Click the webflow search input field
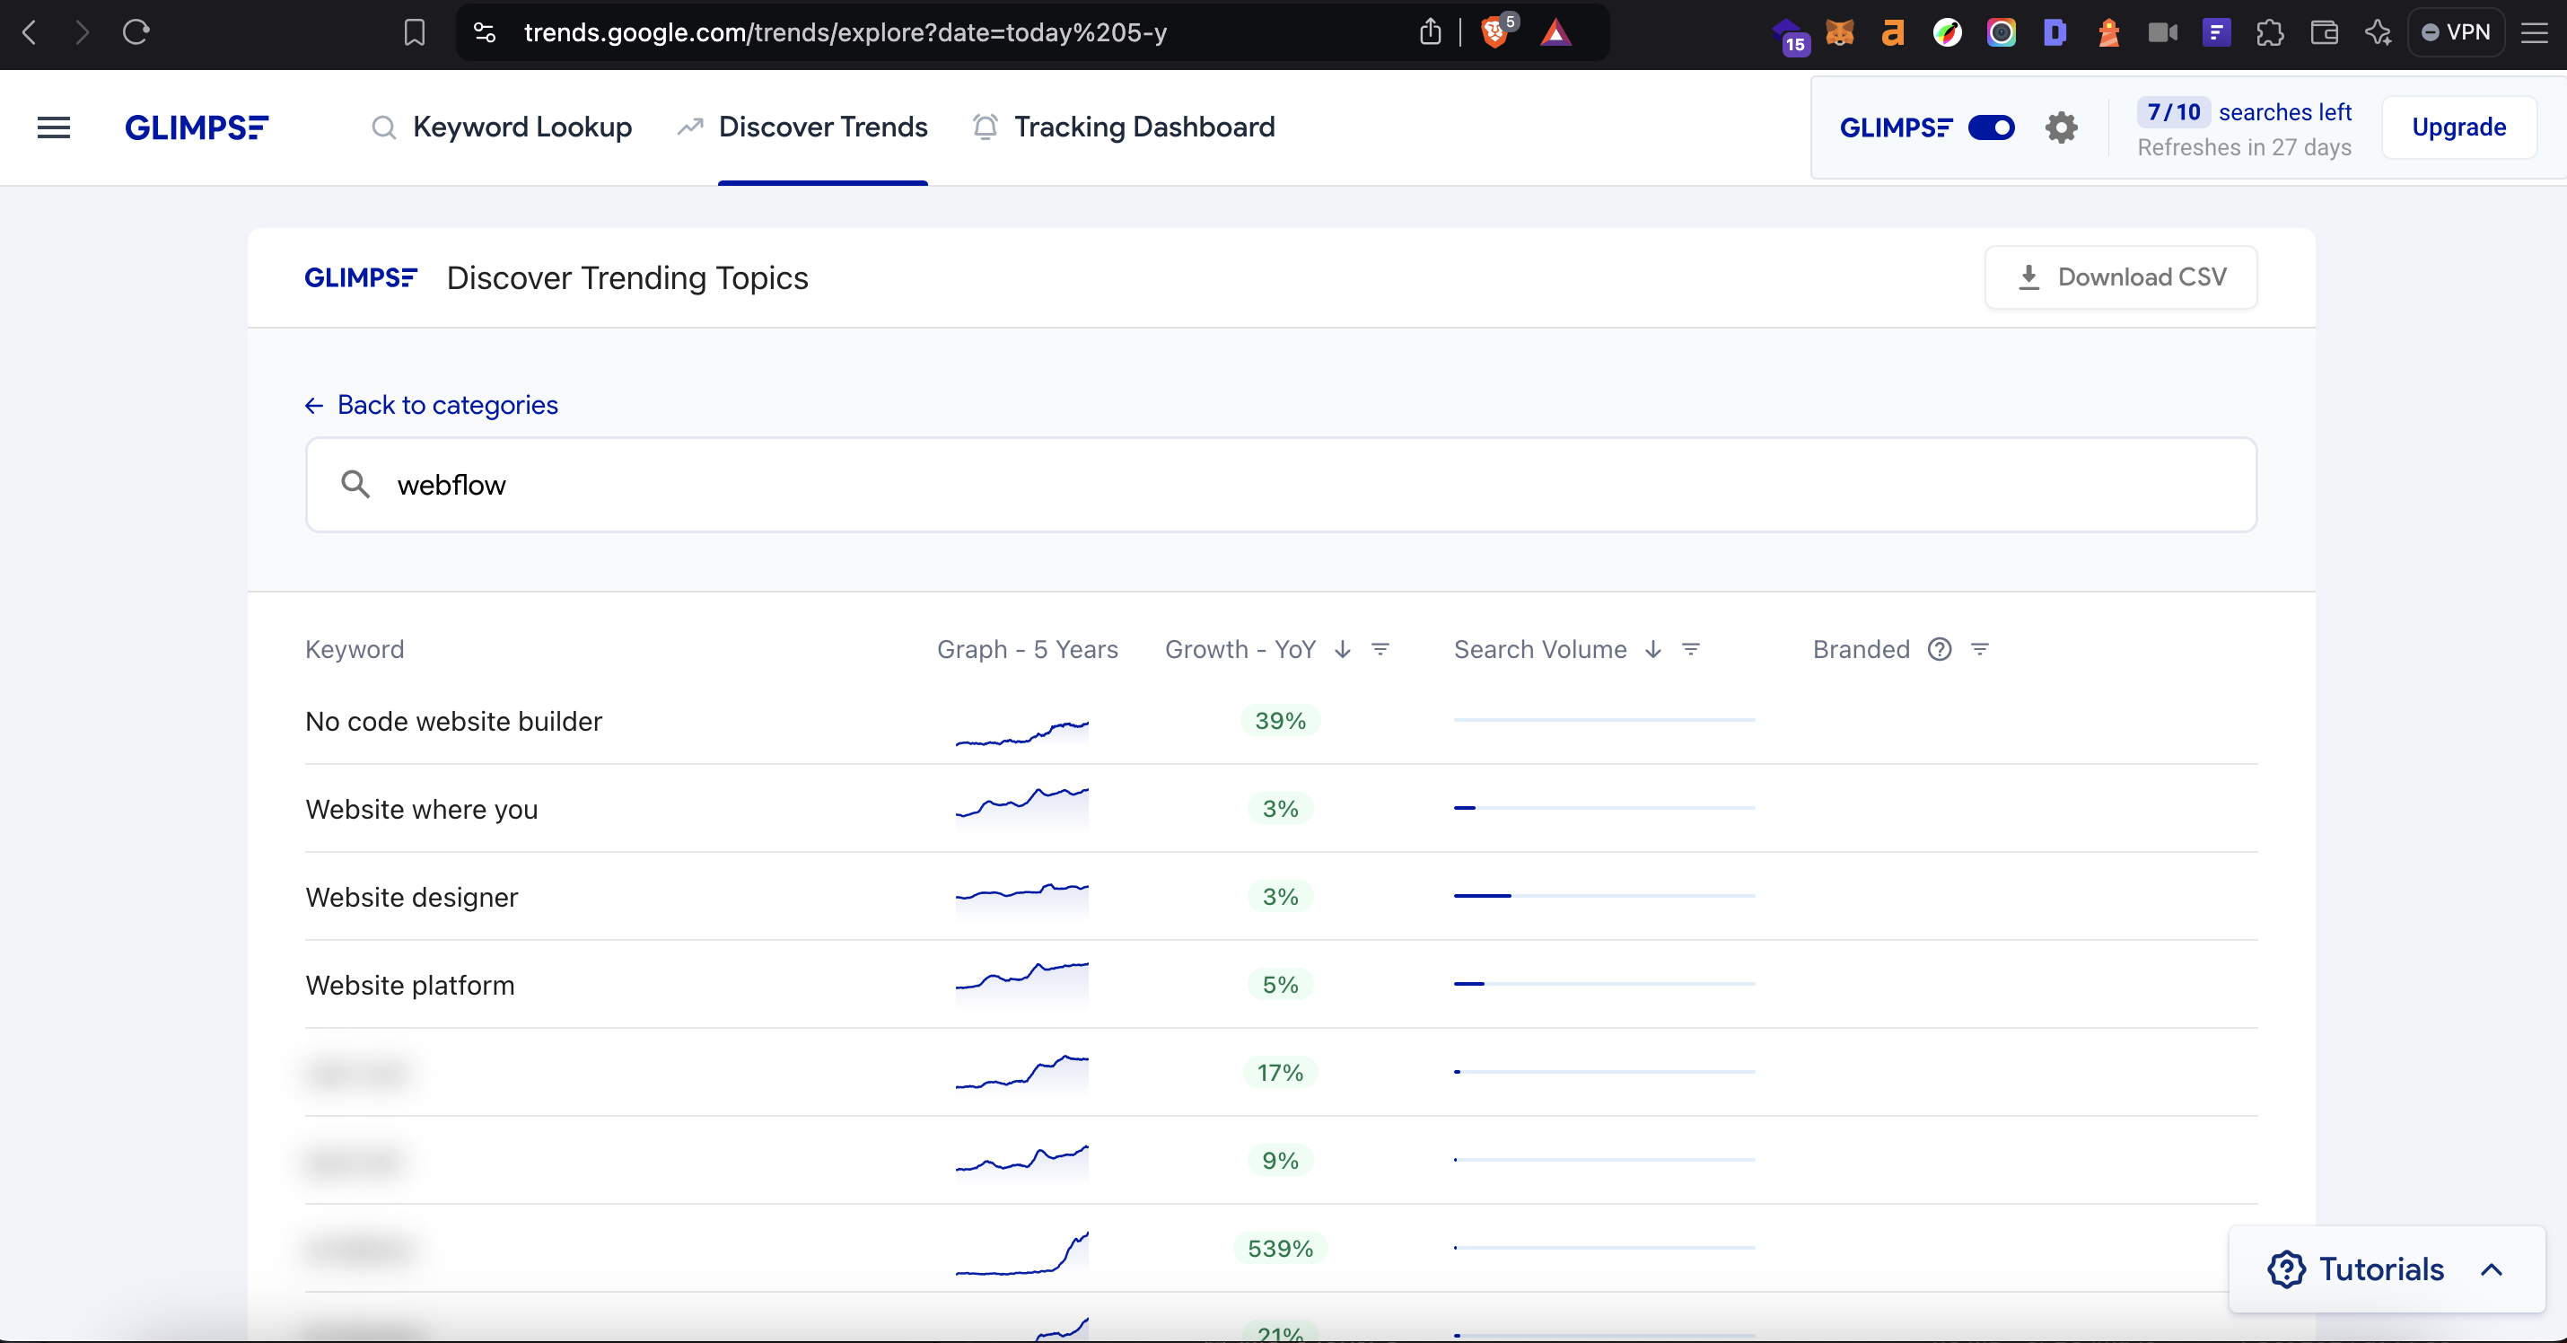 point(1281,485)
